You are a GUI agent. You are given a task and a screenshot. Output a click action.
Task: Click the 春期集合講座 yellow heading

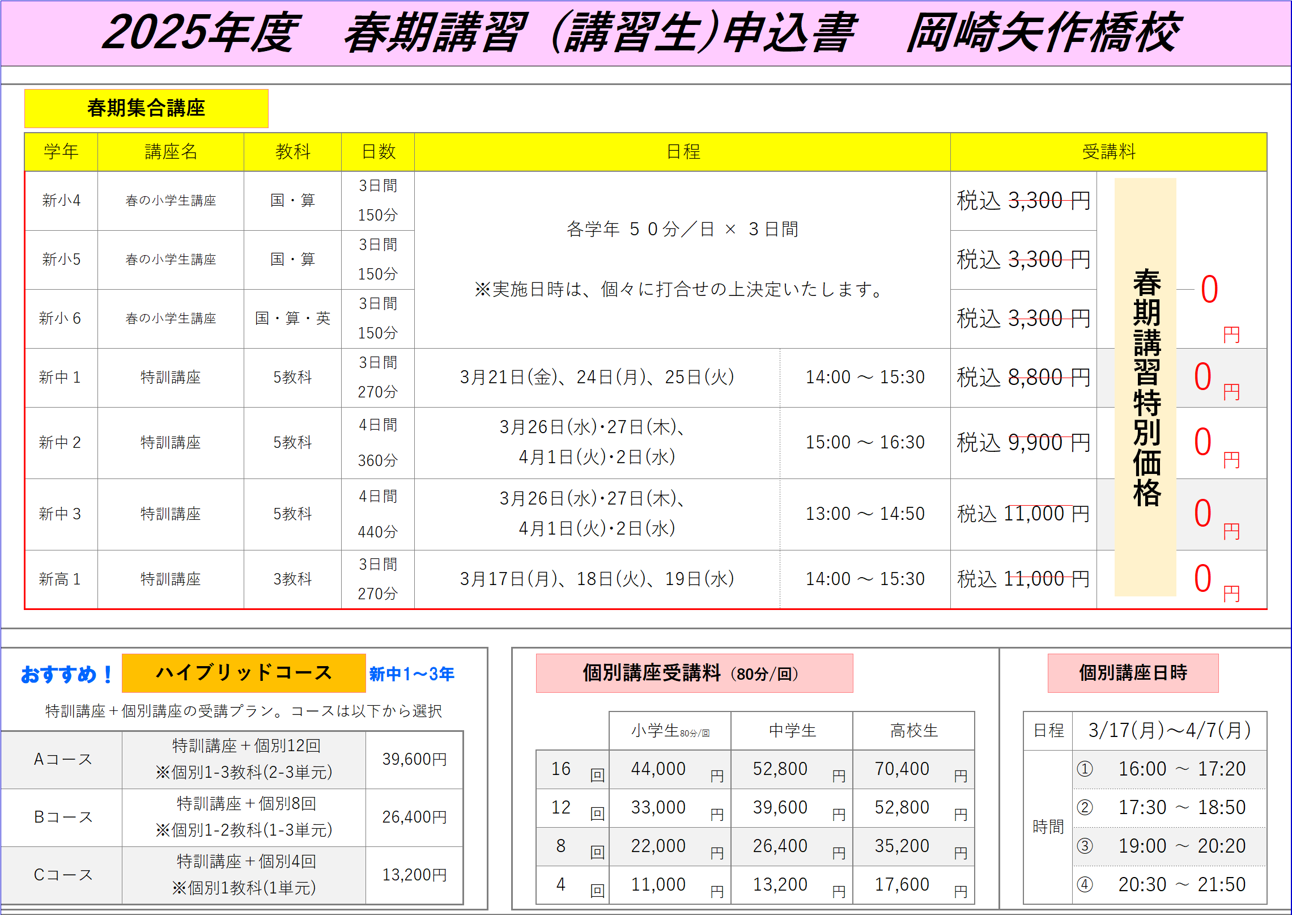coord(146,108)
